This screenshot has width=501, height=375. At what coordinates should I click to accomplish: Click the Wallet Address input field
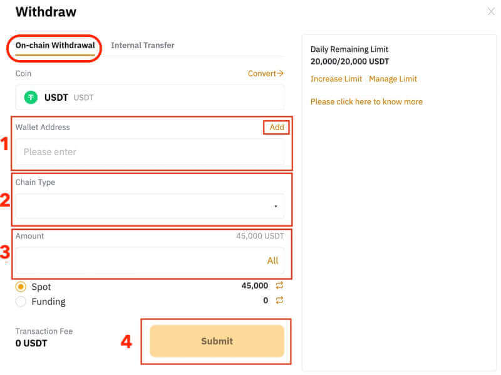pyautogui.click(x=150, y=152)
